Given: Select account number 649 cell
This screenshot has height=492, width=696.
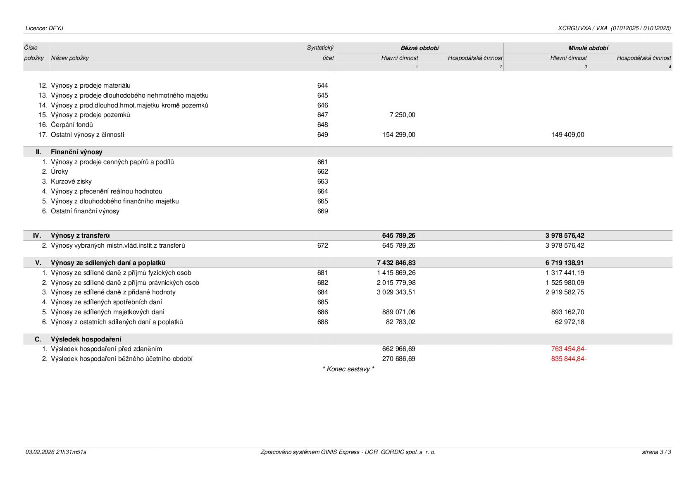Looking at the screenshot, I should [x=323, y=135].
